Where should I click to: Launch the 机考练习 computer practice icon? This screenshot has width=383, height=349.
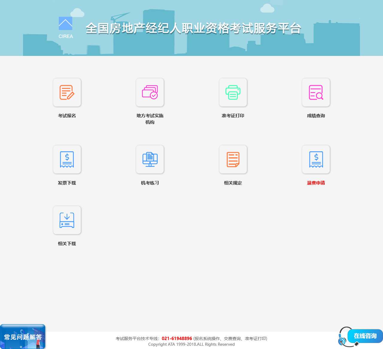150,159
